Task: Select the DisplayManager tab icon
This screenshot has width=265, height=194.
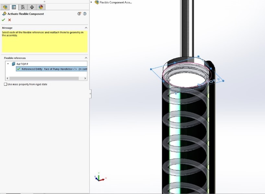Action: coord(40,6)
